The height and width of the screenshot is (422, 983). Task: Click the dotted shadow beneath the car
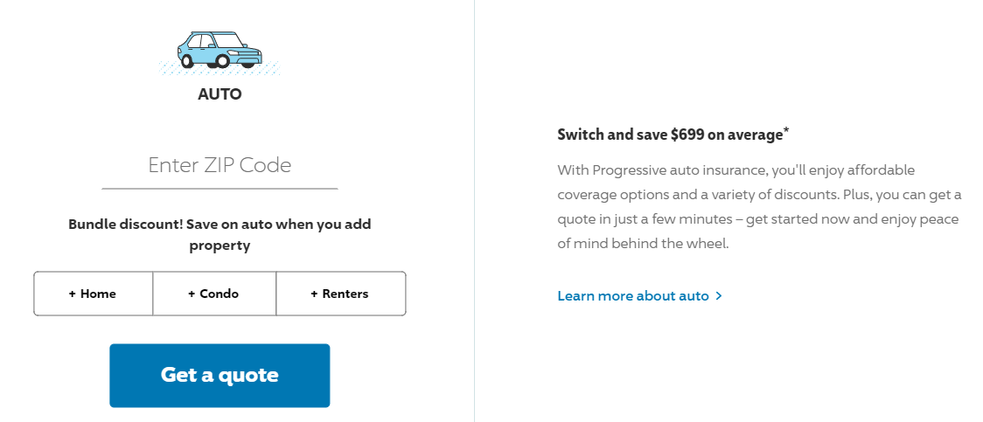coord(219,69)
